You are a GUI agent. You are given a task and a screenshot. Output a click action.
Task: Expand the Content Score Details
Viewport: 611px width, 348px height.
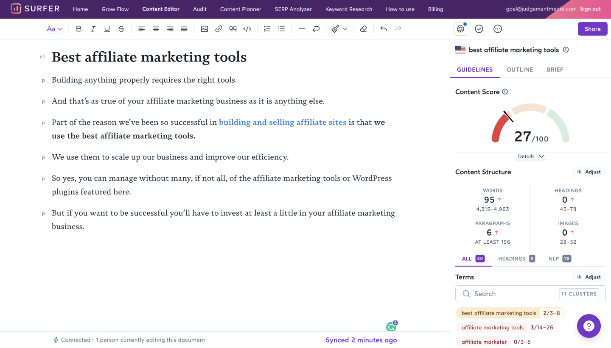530,156
